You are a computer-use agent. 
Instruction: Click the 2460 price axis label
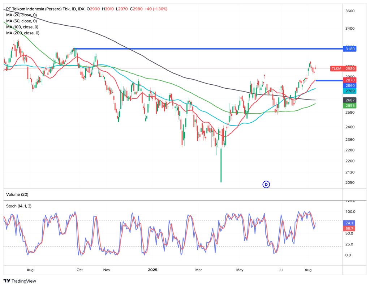350,127
